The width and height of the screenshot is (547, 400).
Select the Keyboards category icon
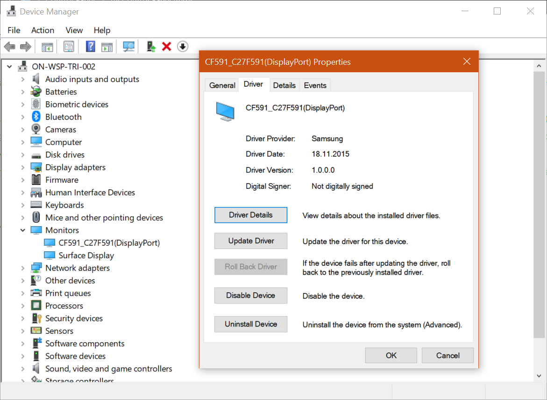[x=36, y=205]
